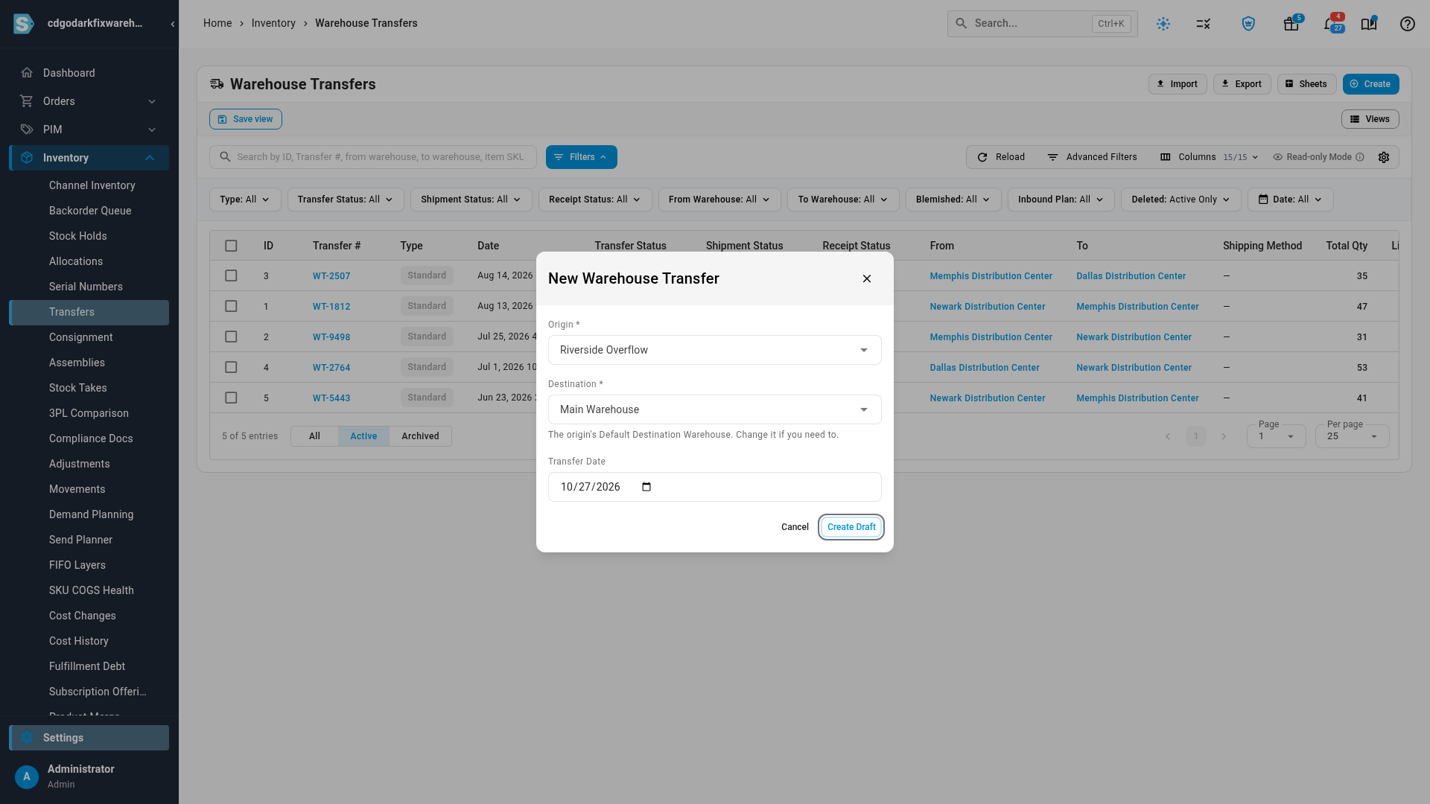Toggle the select-all checkbox in the table header
The image size is (1430, 804).
[x=231, y=246]
